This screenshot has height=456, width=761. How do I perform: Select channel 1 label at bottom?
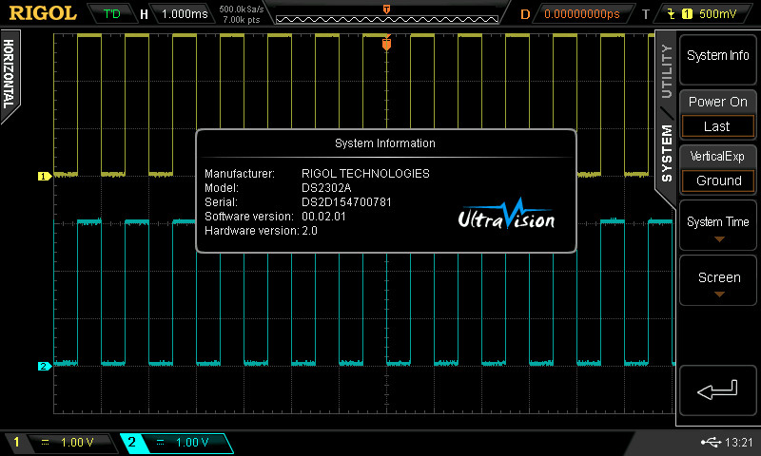[x=16, y=442]
